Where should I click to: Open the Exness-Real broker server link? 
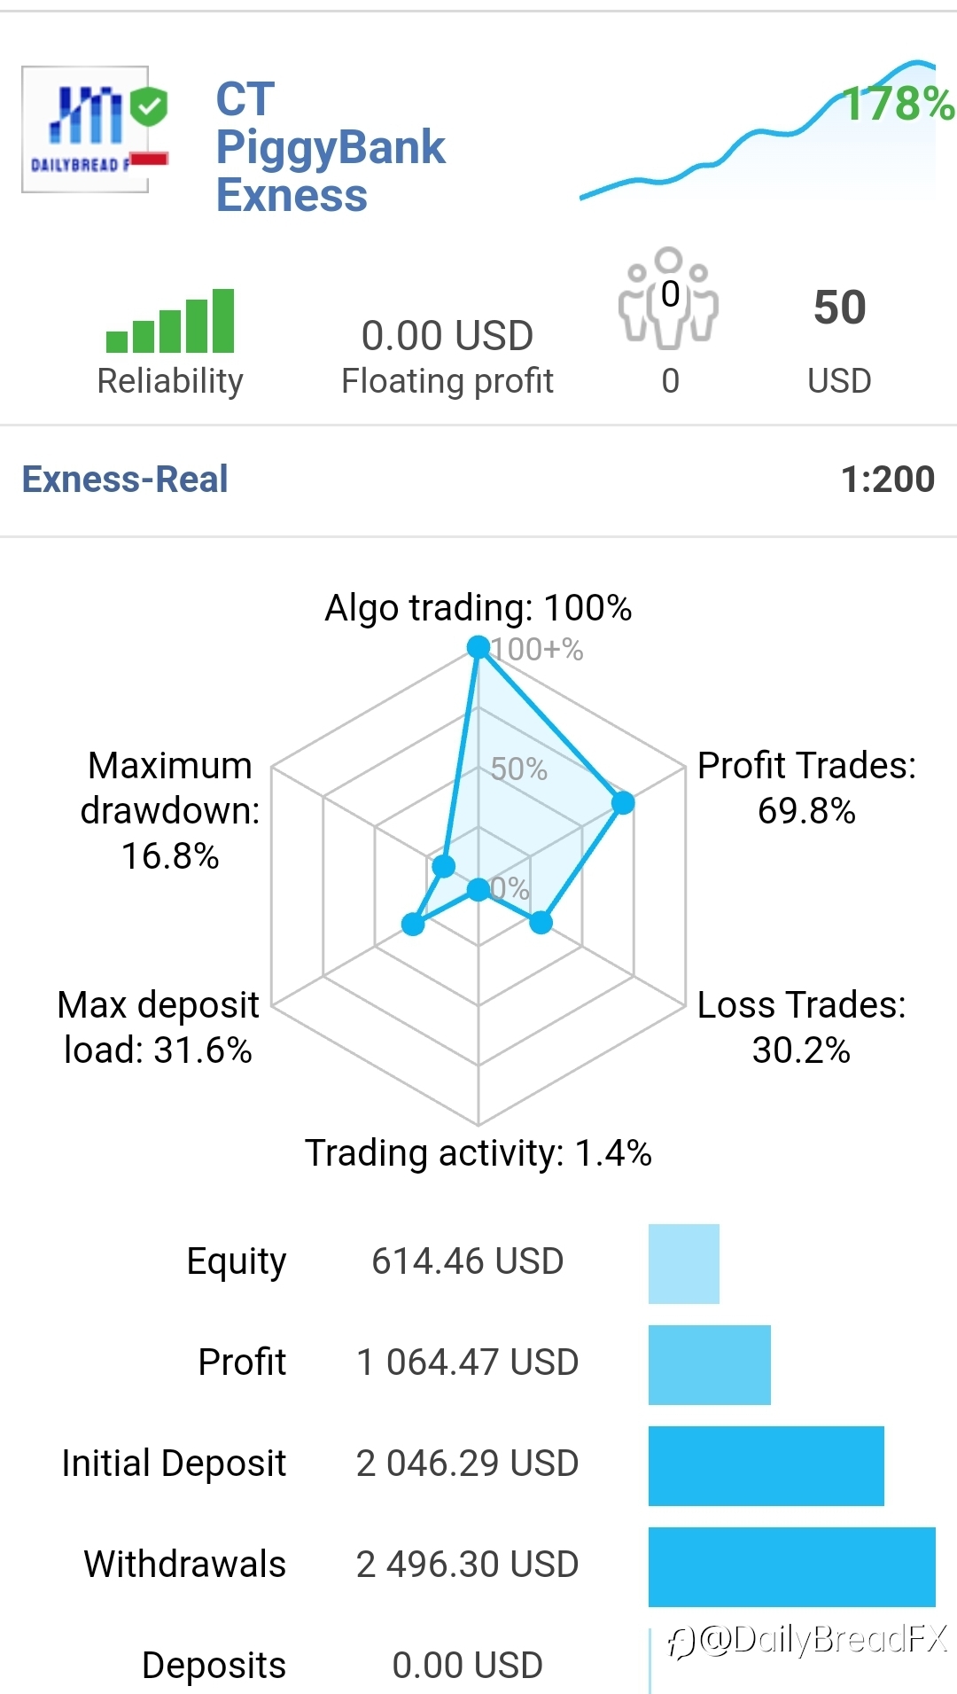pos(125,480)
